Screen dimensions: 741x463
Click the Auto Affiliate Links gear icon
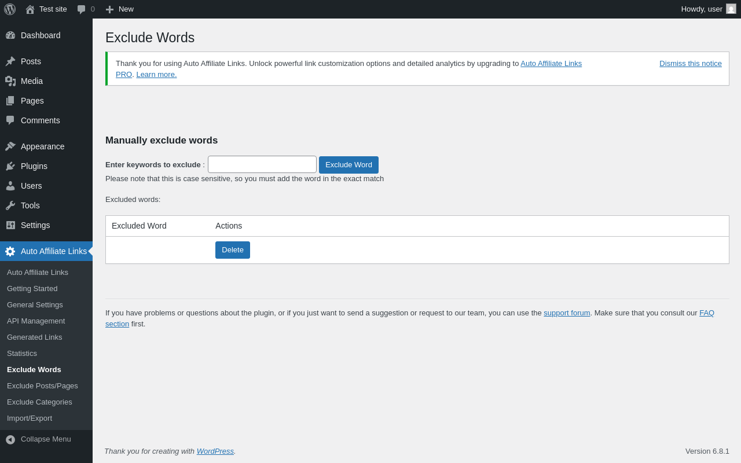[x=10, y=251]
